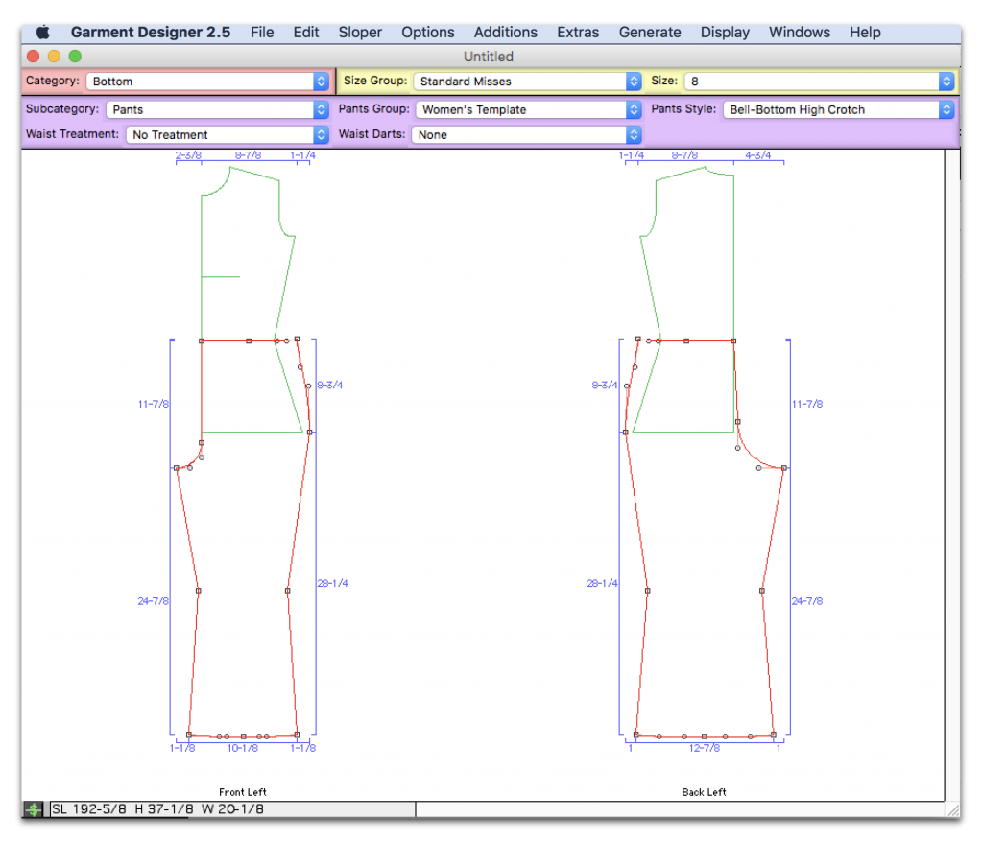The height and width of the screenshot is (843, 983).
Task: Click the window resize grip corner
Action: pyautogui.click(x=953, y=809)
